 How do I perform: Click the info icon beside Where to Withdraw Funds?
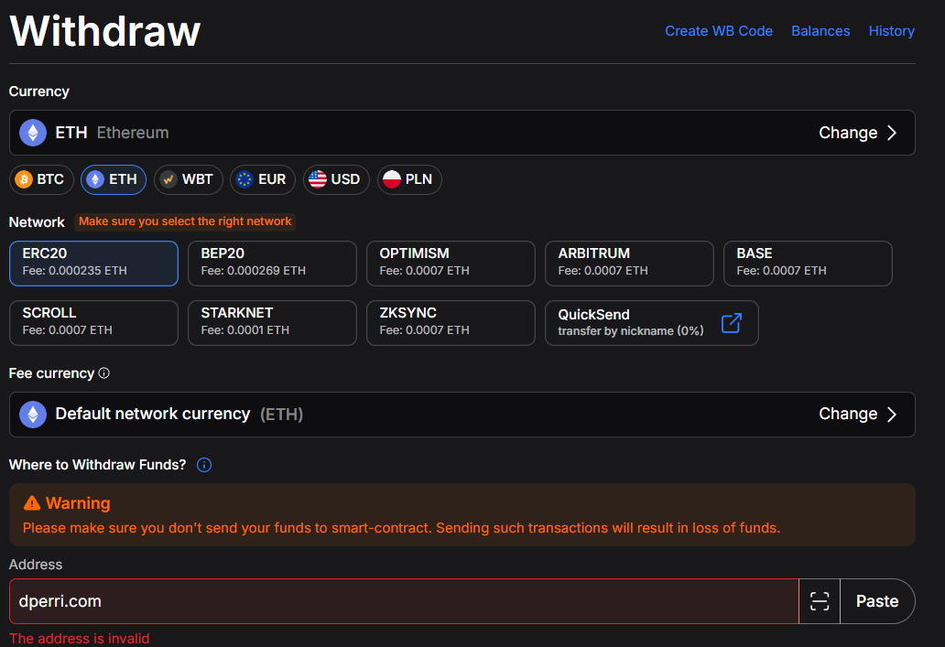pos(204,465)
